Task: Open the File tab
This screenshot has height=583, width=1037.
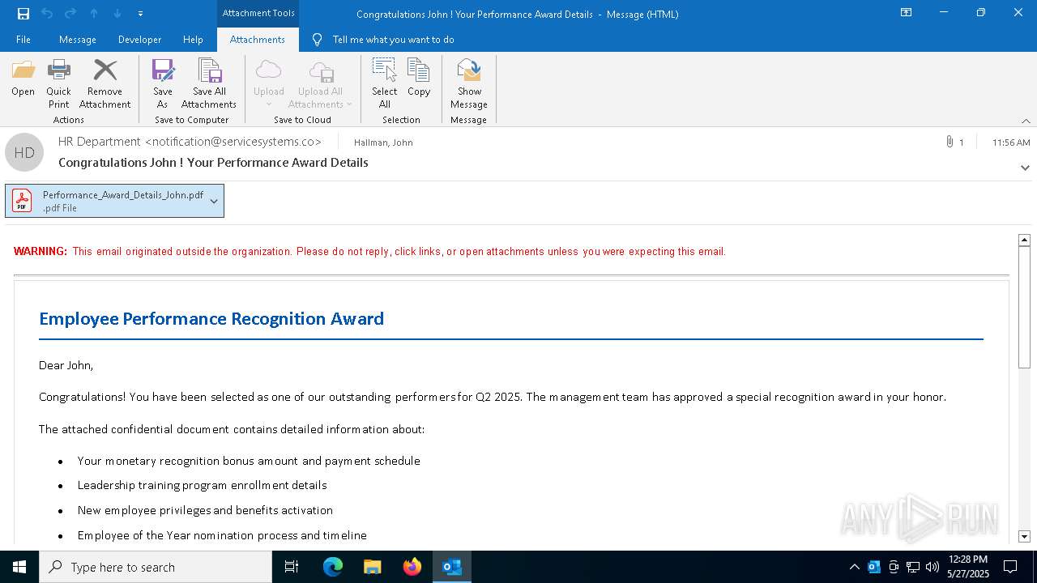Action: (23, 39)
